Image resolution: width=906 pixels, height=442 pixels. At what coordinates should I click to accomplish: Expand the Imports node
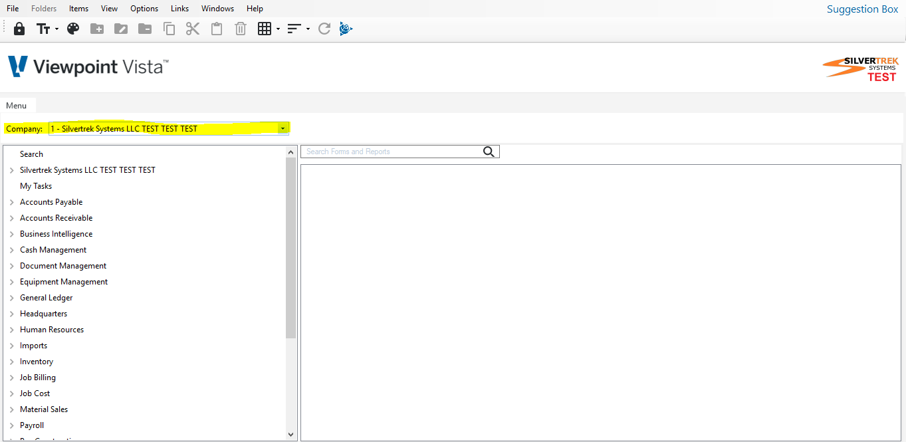(x=12, y=346)
